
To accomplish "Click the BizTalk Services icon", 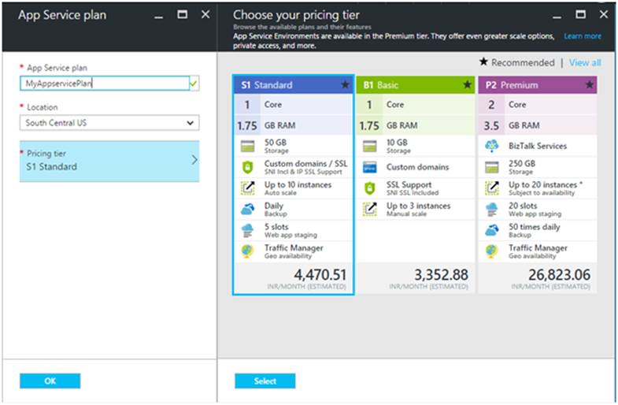I will 492,146.
